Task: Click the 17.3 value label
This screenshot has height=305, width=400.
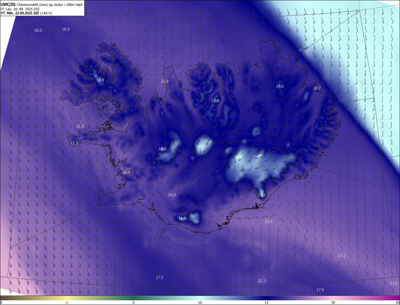Action: (x=159, y=278)
